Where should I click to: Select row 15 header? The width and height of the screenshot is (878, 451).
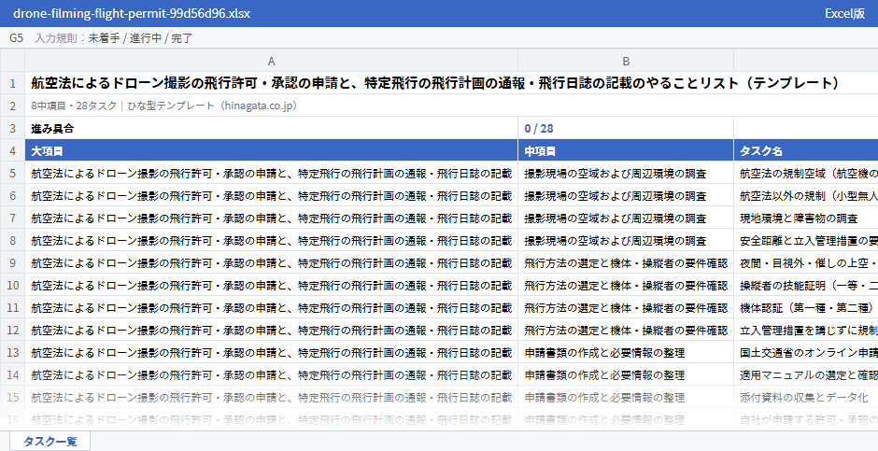(x=12, y=397)
